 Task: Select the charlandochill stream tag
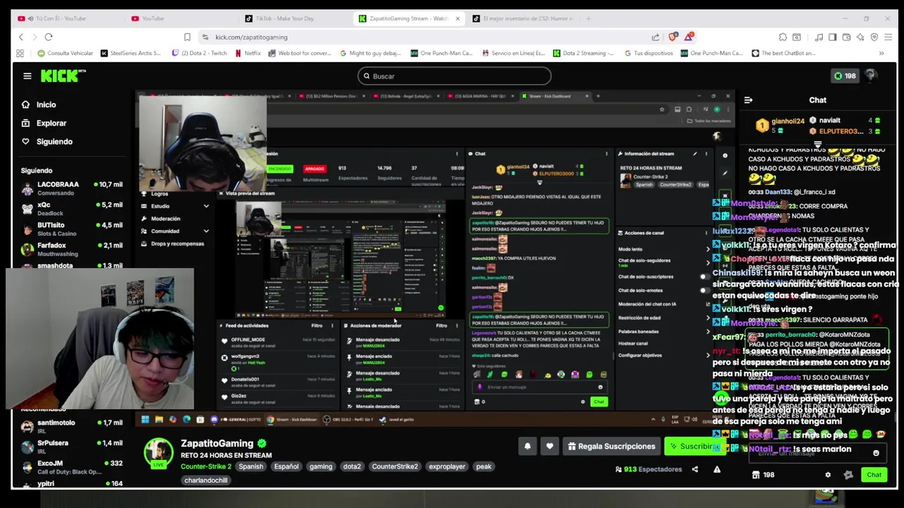(206, 480)
